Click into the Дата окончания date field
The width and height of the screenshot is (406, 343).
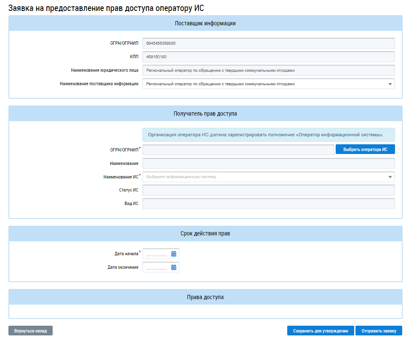[157, 267]
